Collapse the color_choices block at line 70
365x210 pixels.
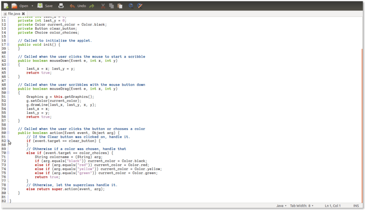click(8, 153)
